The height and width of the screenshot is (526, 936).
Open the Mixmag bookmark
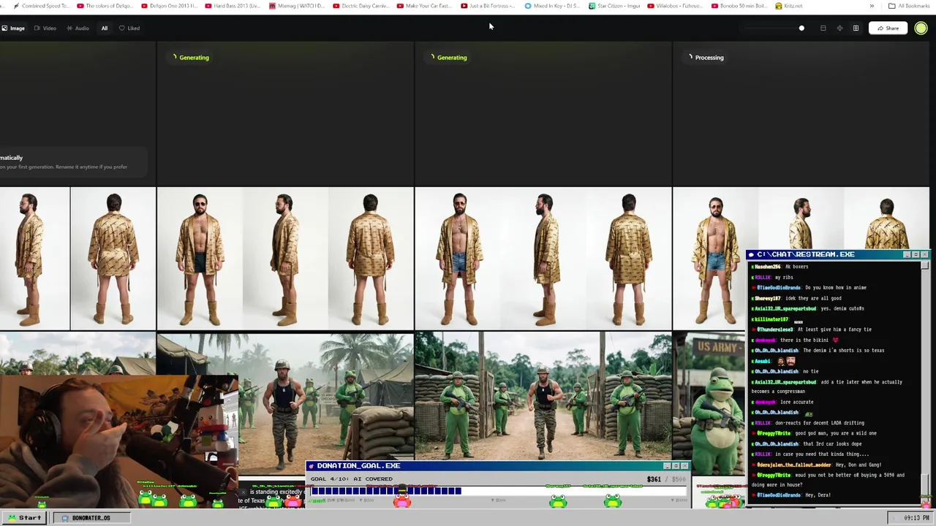297,6
